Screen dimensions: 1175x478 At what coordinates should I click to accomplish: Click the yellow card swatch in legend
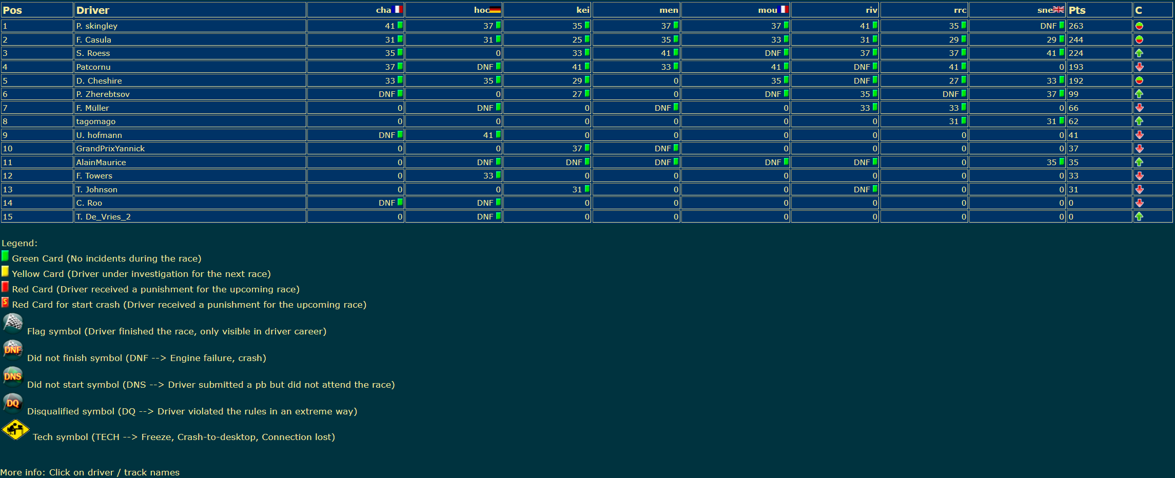tap(5, 271)
